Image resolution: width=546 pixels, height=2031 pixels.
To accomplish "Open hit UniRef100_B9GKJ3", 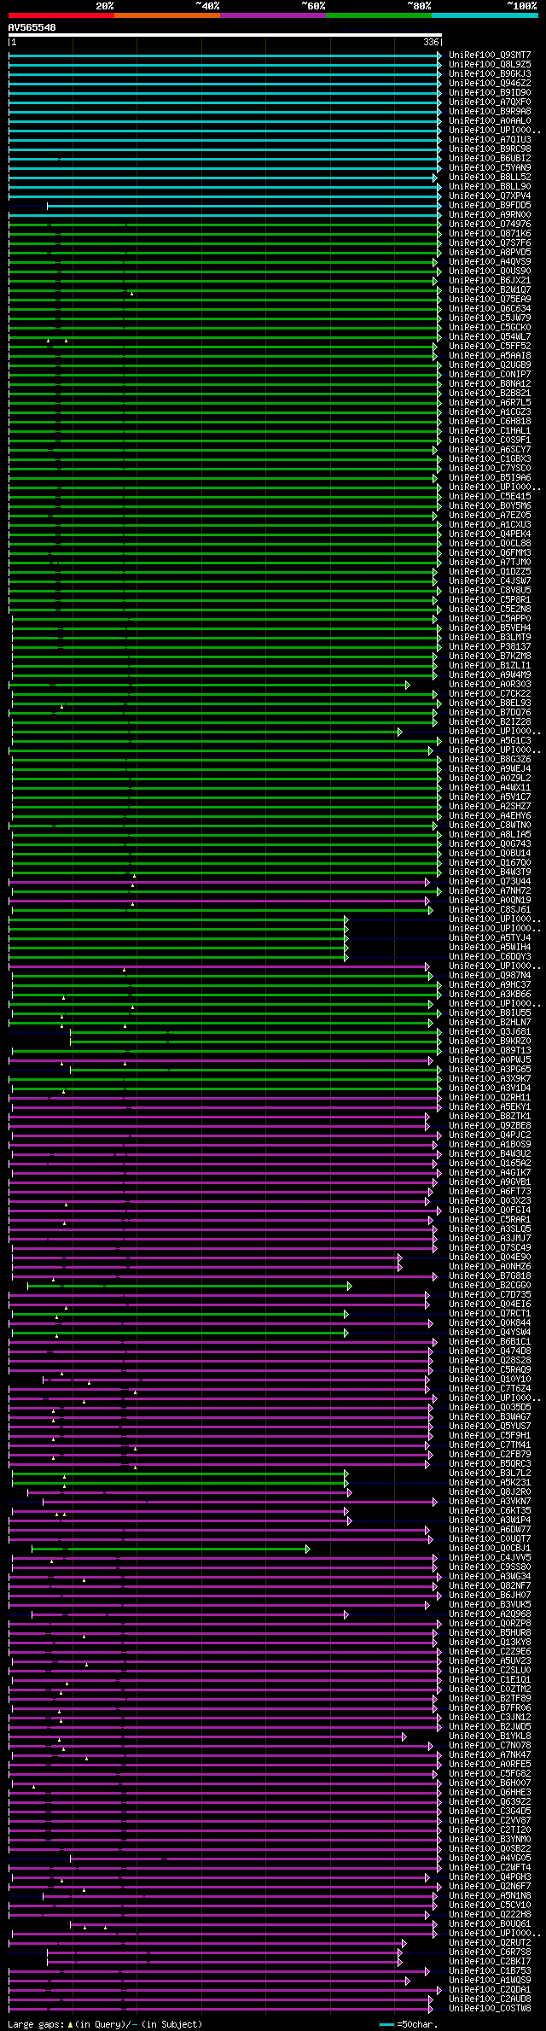I will click(x=490, y=73).
